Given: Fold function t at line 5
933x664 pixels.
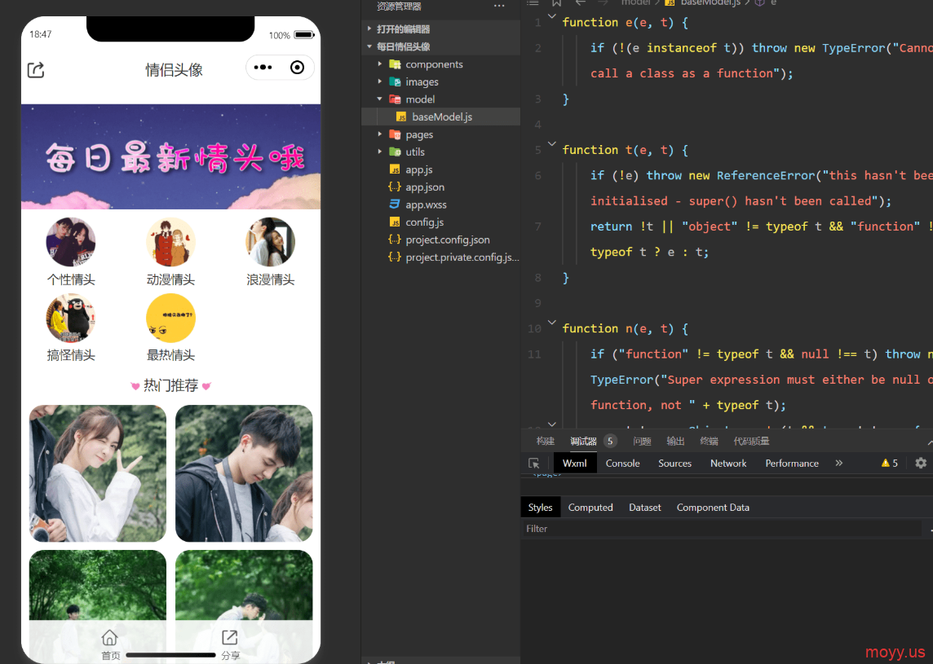Looking at the screenshot, I should 552,144.
